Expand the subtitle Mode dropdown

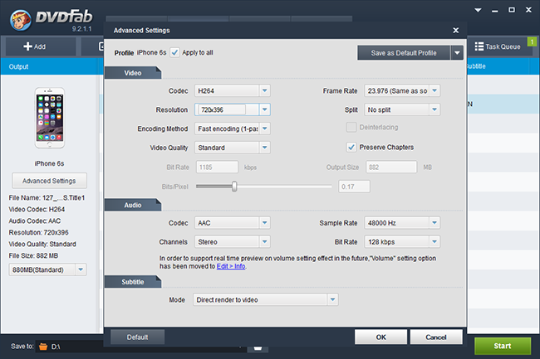[x=332, y=299]
